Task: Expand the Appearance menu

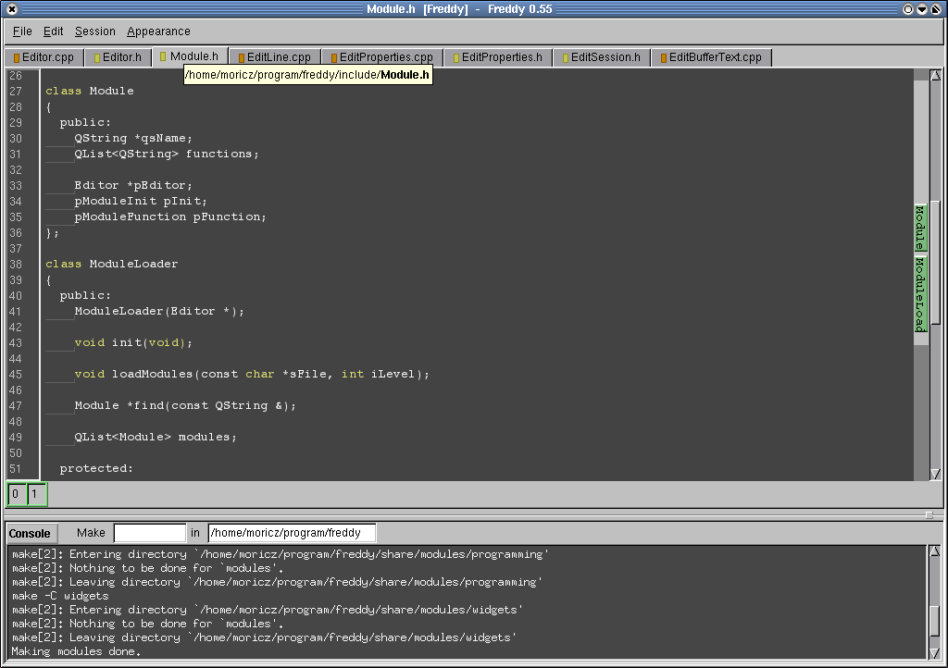Action: (x=158, y=31)
